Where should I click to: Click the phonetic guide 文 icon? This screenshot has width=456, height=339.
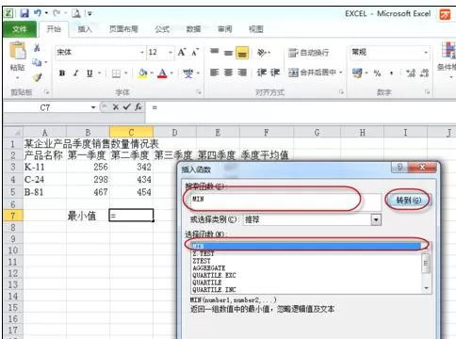(188, 73)
